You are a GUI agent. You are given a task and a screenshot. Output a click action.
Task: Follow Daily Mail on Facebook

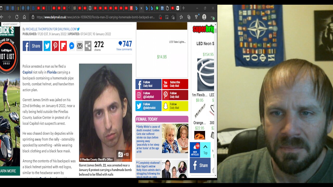point(149,84)
